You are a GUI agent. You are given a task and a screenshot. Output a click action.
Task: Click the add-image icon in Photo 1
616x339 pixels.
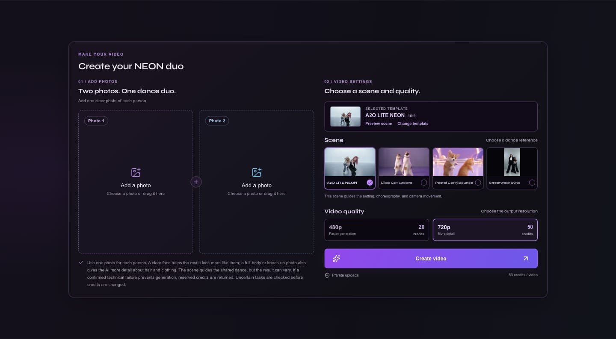[136, 172]
